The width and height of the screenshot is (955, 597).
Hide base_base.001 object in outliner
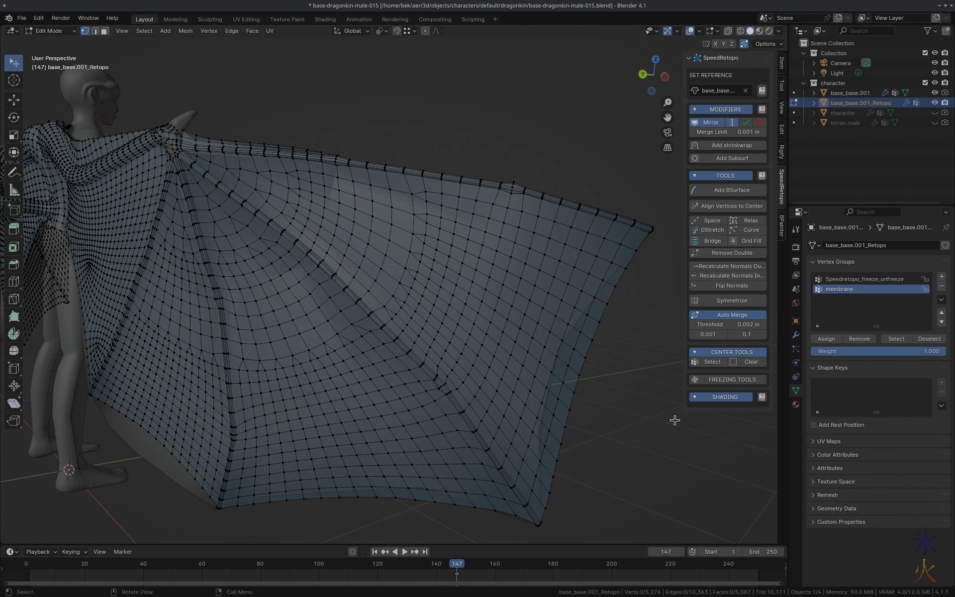(x=935, y=93)
